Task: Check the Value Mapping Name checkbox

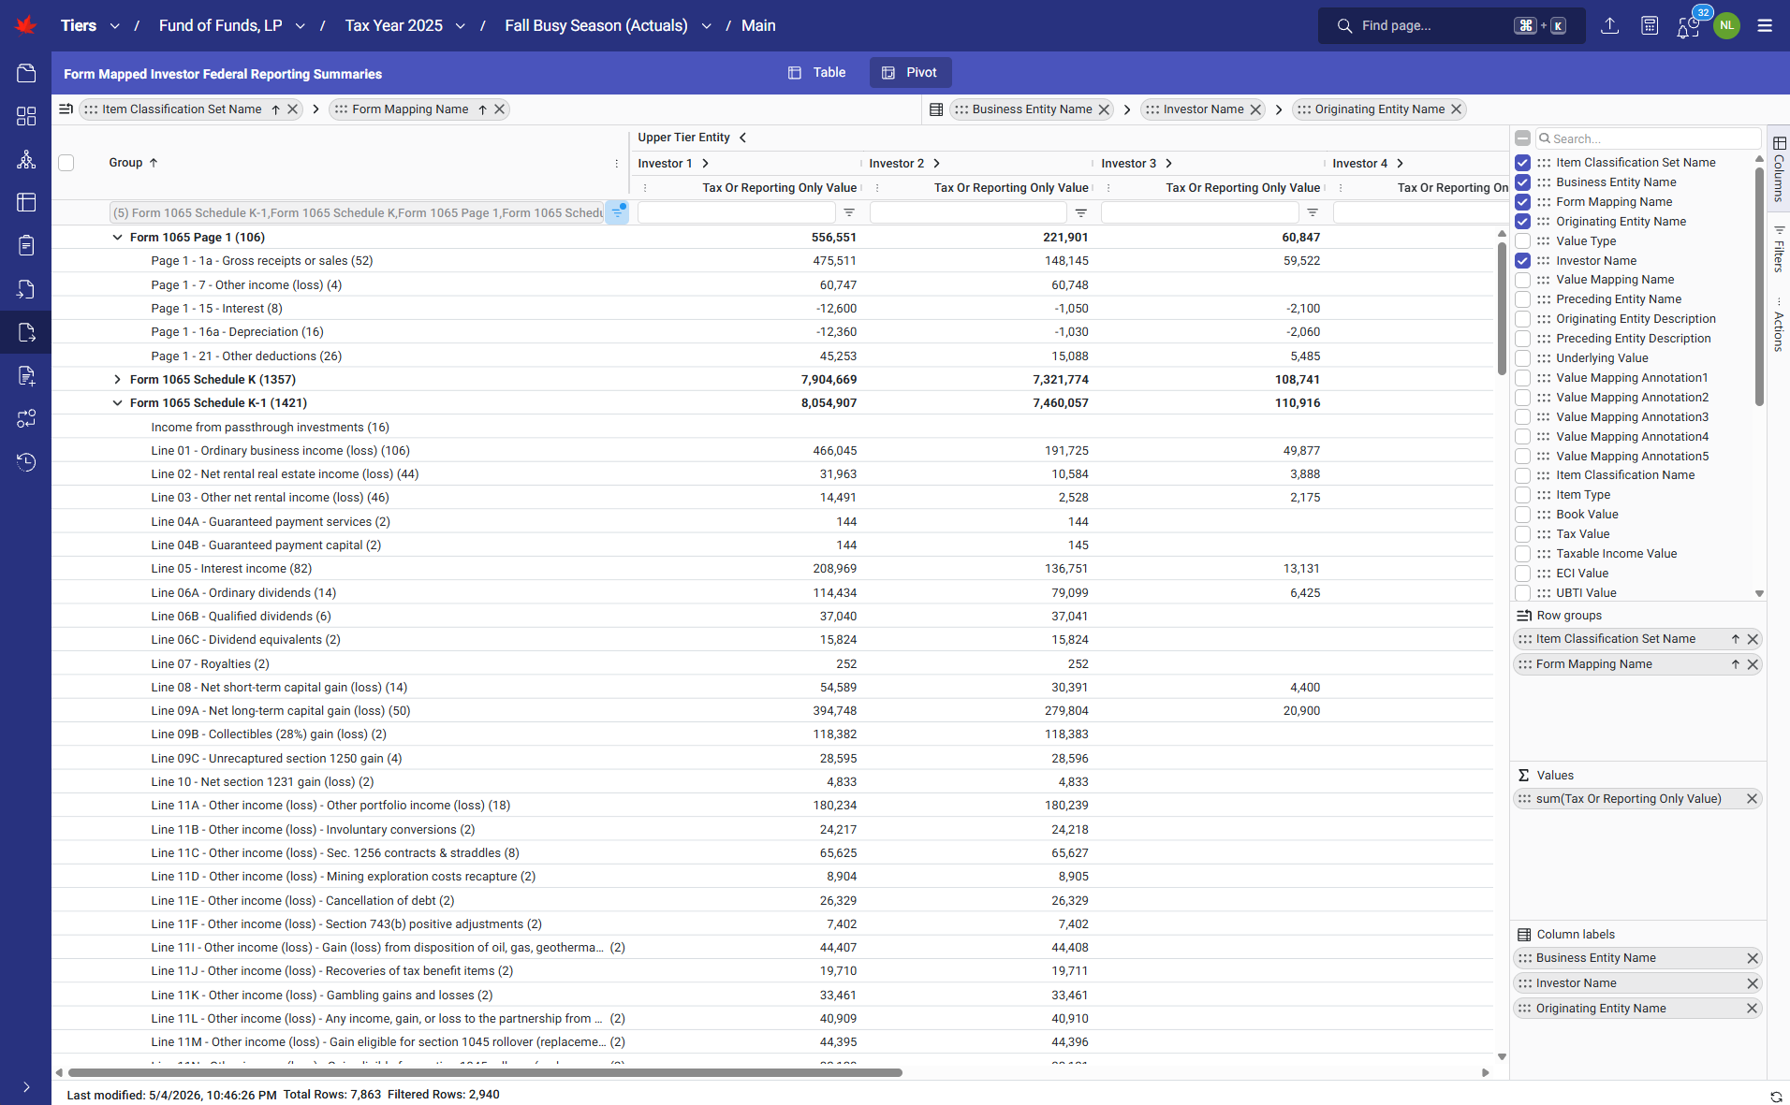Action: tap(1523, 280)
